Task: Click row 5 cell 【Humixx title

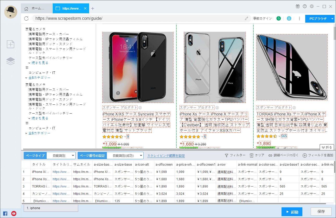Action: (41, 201)
